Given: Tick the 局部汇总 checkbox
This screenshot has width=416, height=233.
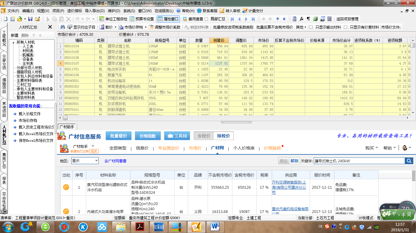Looking at the screenshot, I should coord(207,19).
